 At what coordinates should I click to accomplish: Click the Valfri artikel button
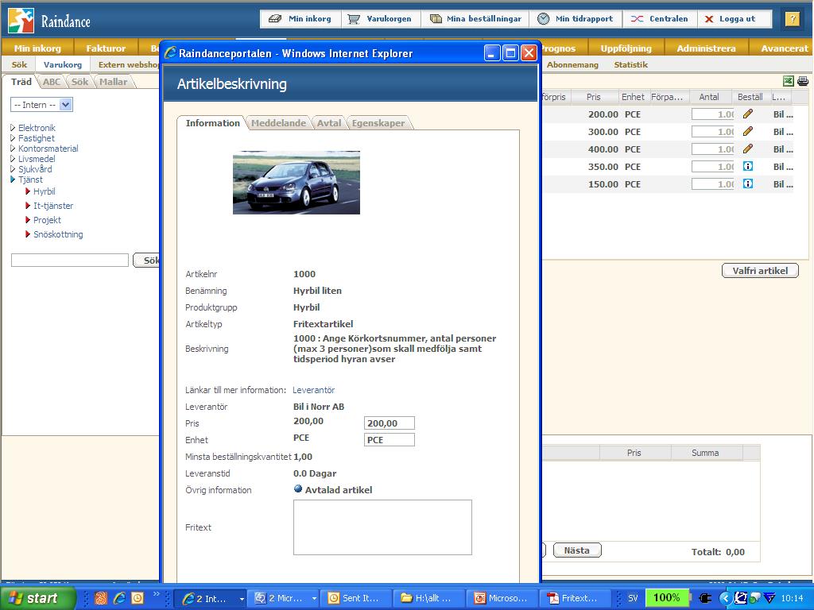click(760, 271)
